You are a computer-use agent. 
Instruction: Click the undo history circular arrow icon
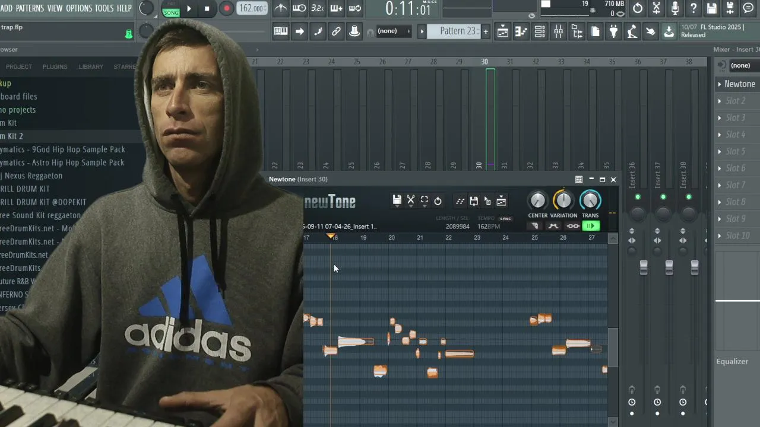638,8
